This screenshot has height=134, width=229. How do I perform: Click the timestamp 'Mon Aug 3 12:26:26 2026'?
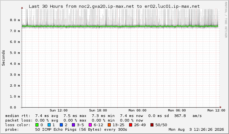(x=196, y=129)
